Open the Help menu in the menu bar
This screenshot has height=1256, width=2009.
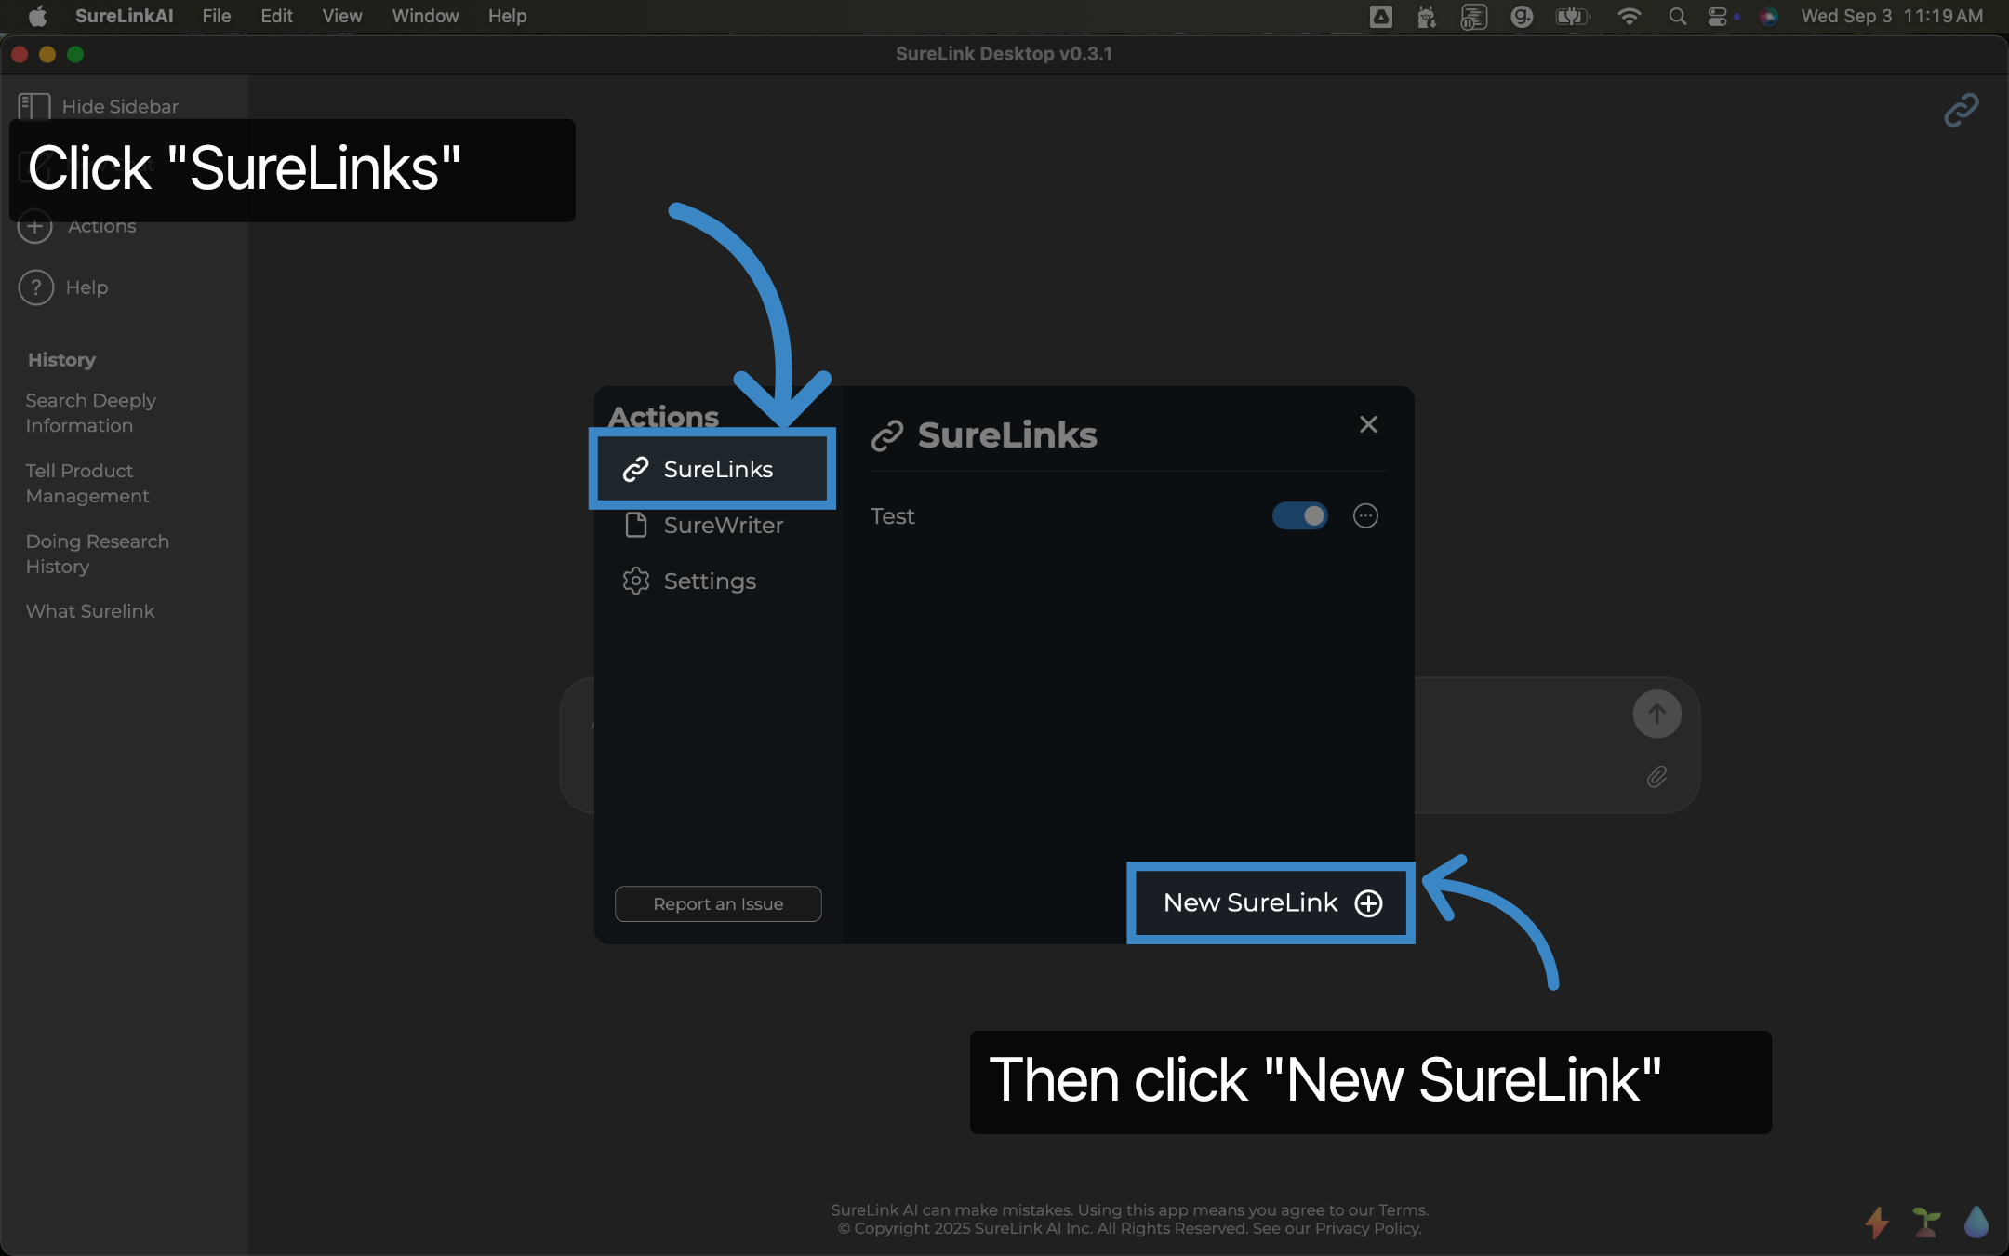coord(508,16)
